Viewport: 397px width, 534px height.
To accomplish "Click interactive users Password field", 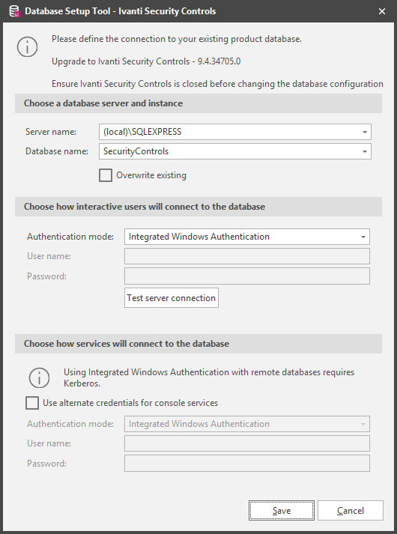I will pos(247,276).
